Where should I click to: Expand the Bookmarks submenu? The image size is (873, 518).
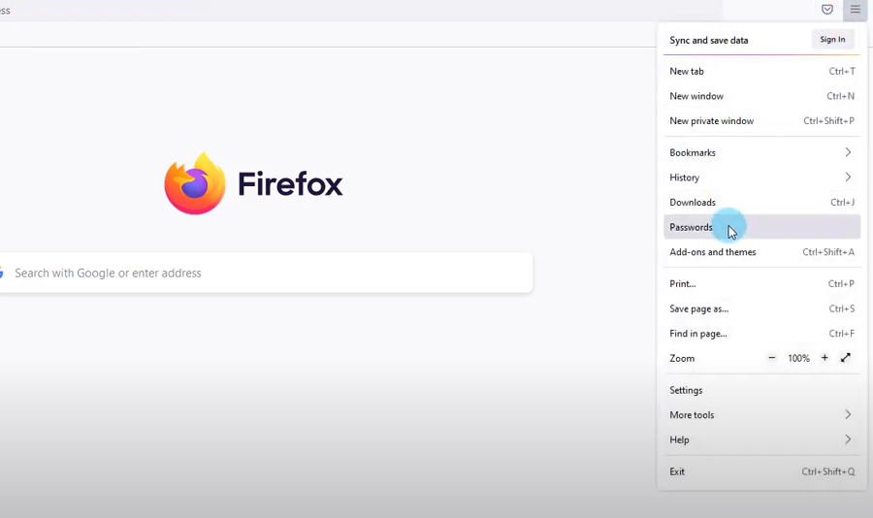coord(761,152)
